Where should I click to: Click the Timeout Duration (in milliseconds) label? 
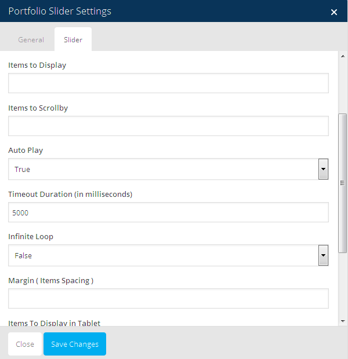[70, 194]
